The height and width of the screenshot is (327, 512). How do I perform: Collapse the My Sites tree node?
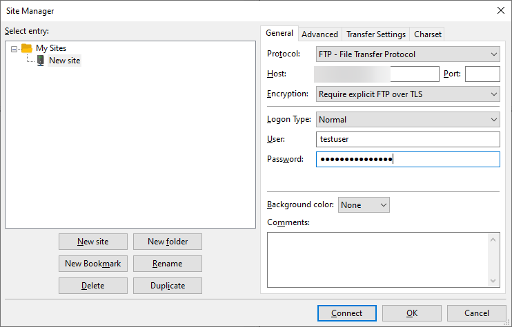pos(14,49)
